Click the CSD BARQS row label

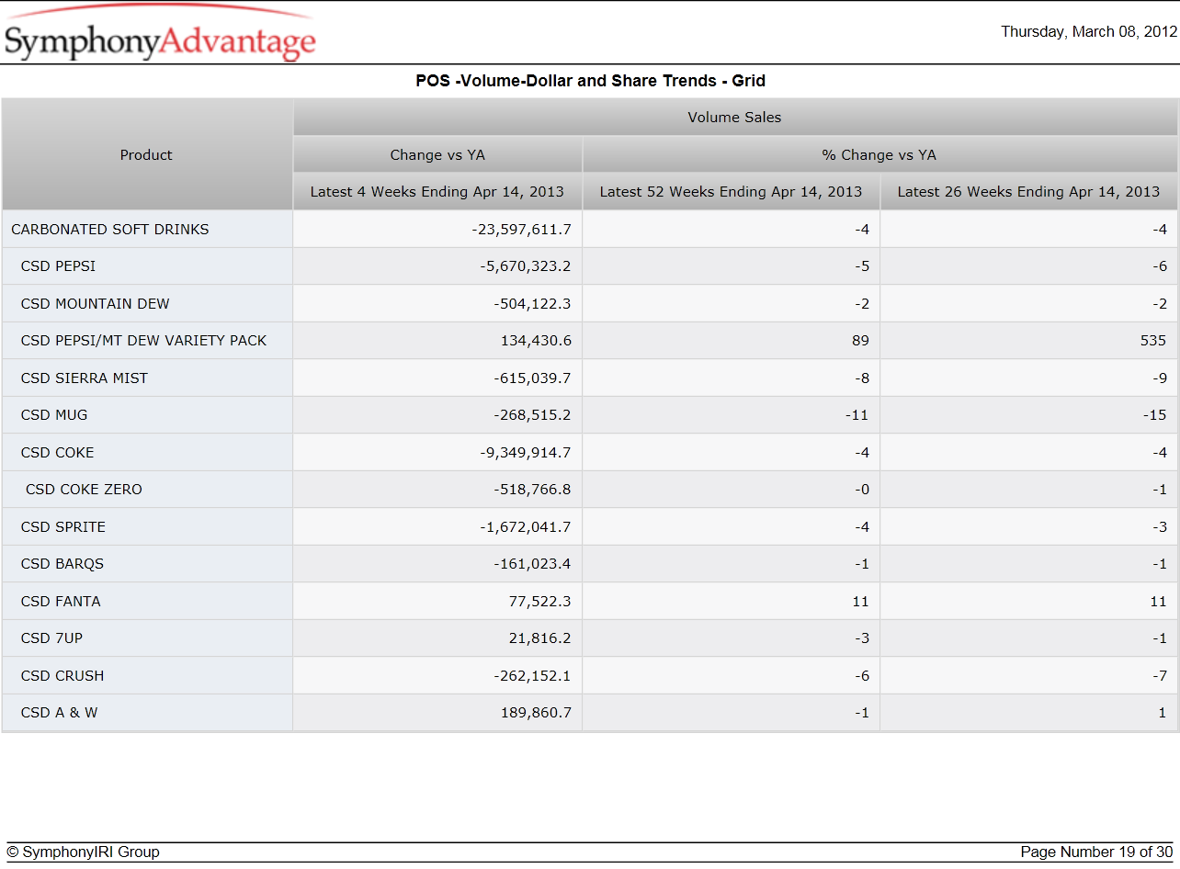point(62,564)
